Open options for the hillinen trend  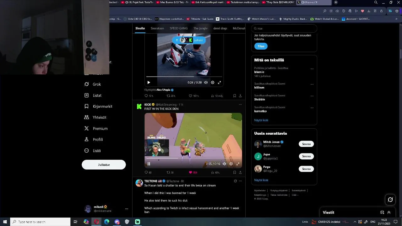[312, 84]
